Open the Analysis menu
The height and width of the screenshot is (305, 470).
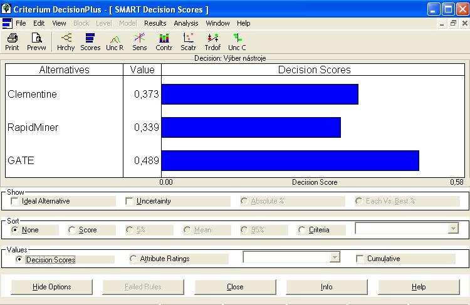(186, 23)
